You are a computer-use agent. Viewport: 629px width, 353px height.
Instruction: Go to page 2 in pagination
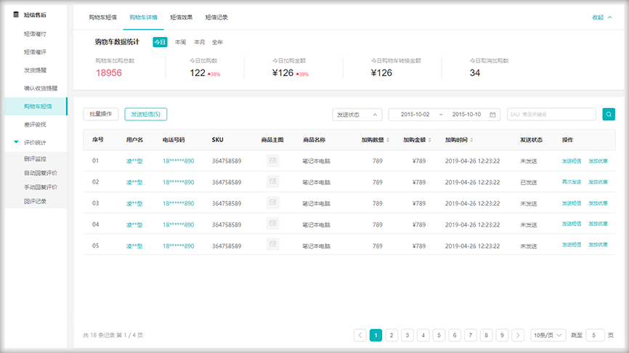point(391,336)
